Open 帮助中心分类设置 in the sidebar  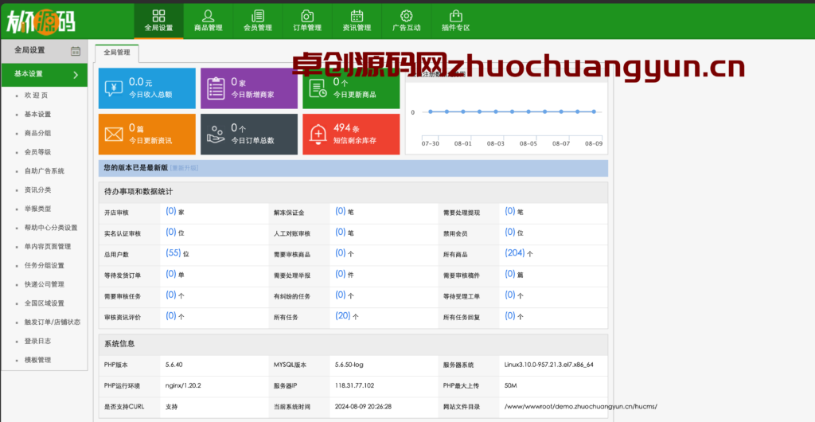(51, 228)
